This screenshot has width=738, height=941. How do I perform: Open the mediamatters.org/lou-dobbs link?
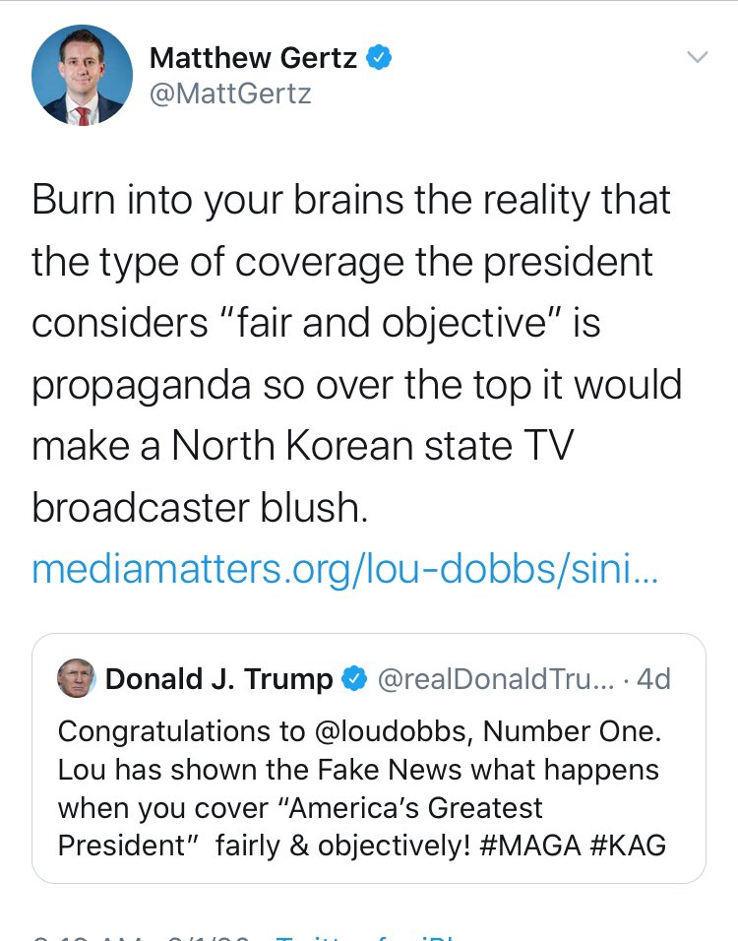click(x=345, y=569)
